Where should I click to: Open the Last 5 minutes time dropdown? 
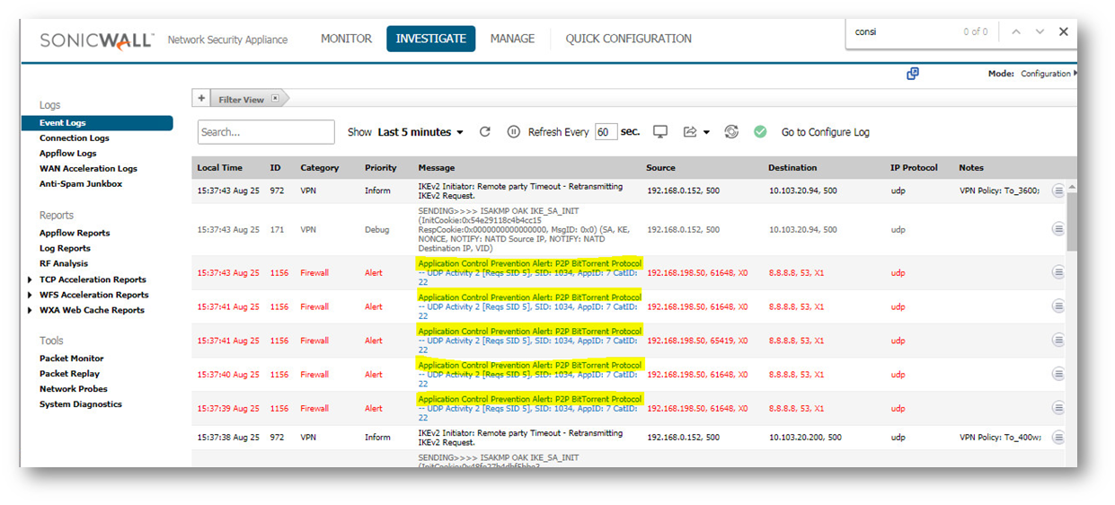(x=420, y=132)
